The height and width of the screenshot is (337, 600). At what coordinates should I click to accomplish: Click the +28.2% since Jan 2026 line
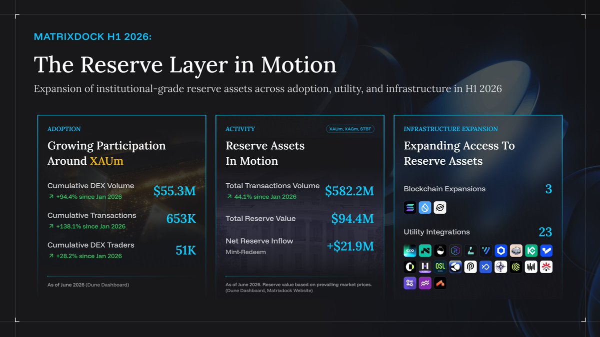click(x=84, y=256)
